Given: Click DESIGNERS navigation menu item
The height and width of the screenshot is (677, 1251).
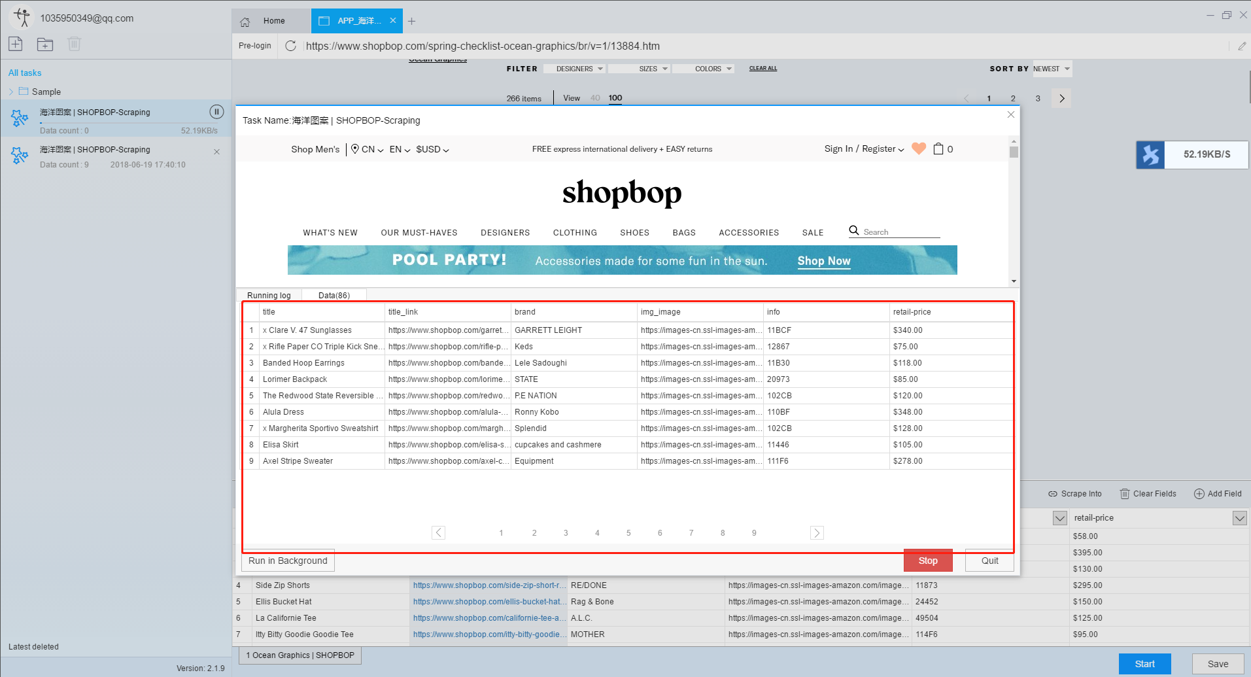Looking at the screenshot, I should [x=506, y=232].
